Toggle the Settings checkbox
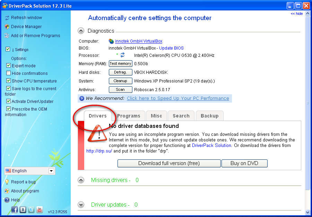Image resolution: width=312 pixels, height=217 pixels. click(8, 49)
